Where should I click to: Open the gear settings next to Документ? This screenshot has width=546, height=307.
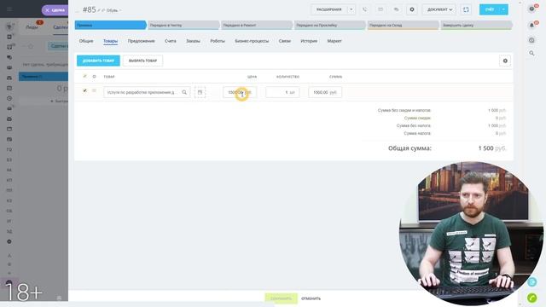pyautogui.click(x=412, y=9)
